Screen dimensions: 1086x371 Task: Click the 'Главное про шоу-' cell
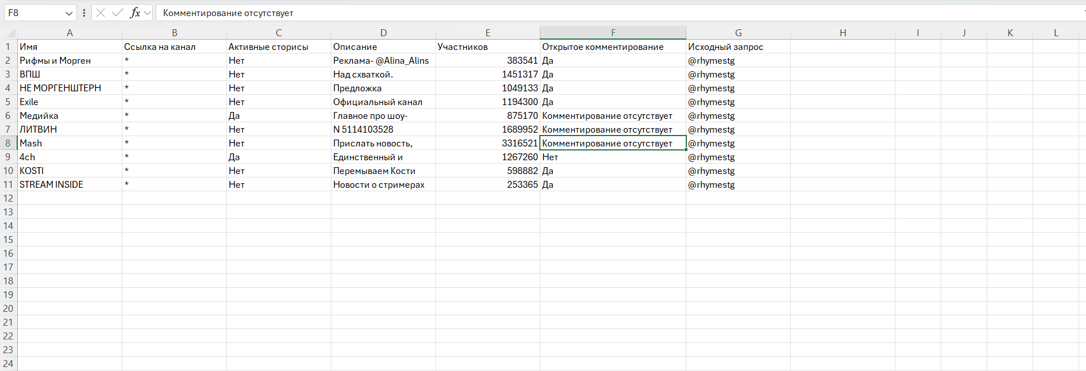tap(383, 115)
